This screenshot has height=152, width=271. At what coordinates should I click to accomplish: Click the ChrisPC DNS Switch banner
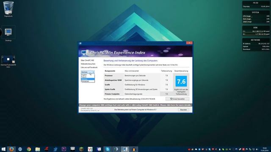135,105
